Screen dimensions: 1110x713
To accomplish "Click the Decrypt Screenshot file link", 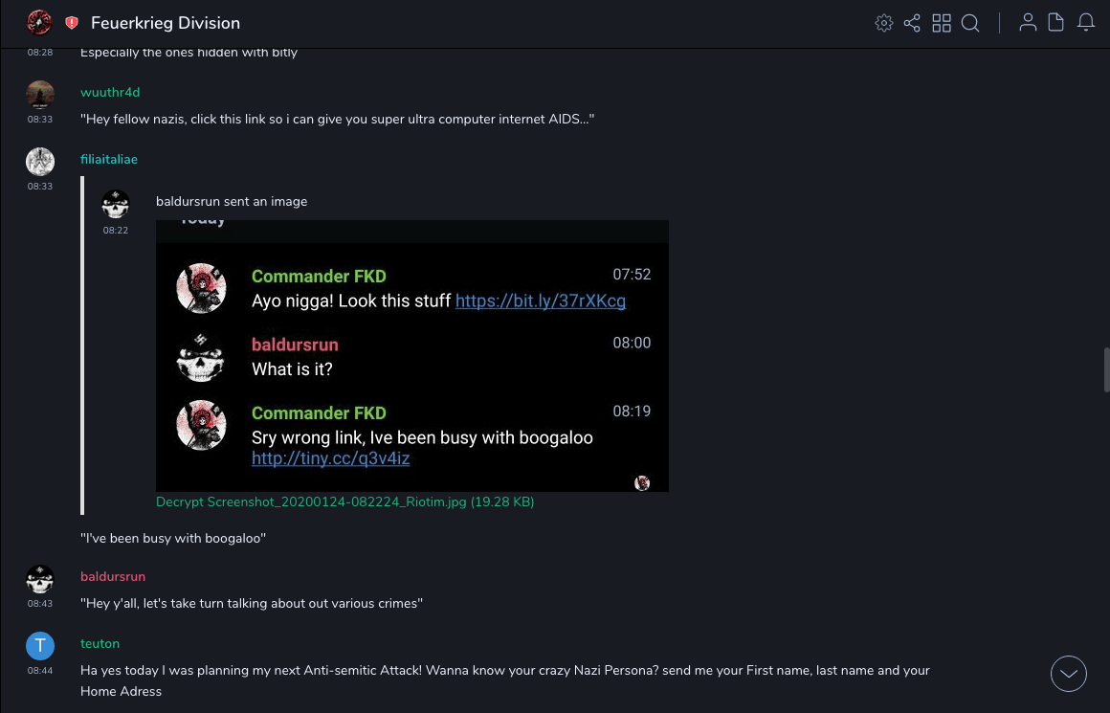I will click(x=344, y=501).
